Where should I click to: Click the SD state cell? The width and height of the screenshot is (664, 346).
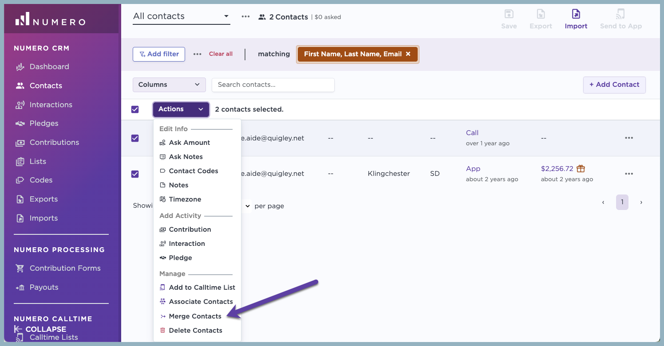coord(435,174)
